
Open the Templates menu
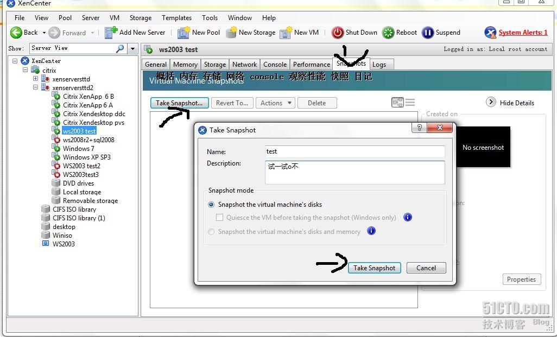coord(176,18)
